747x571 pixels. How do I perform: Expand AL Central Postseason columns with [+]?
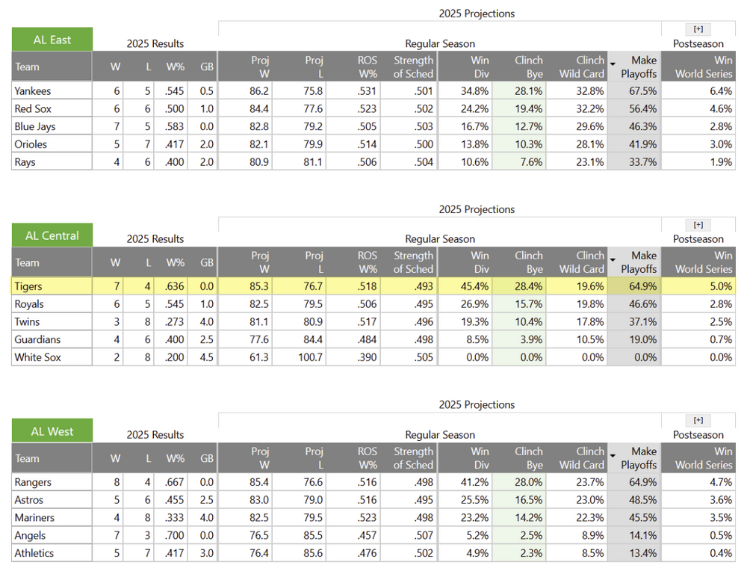click(x=698, y=225)
